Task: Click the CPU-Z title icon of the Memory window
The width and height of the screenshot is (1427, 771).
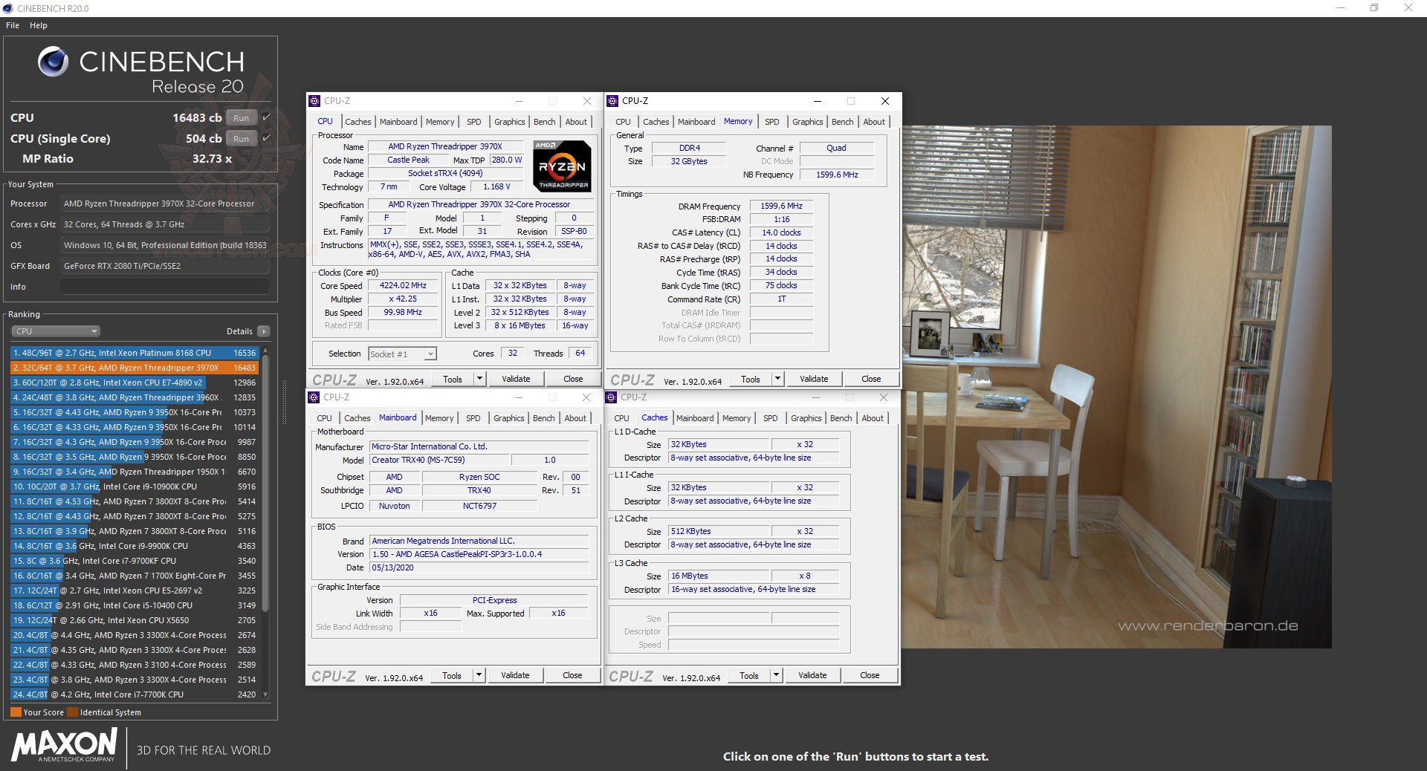Action: coord(612,101)
